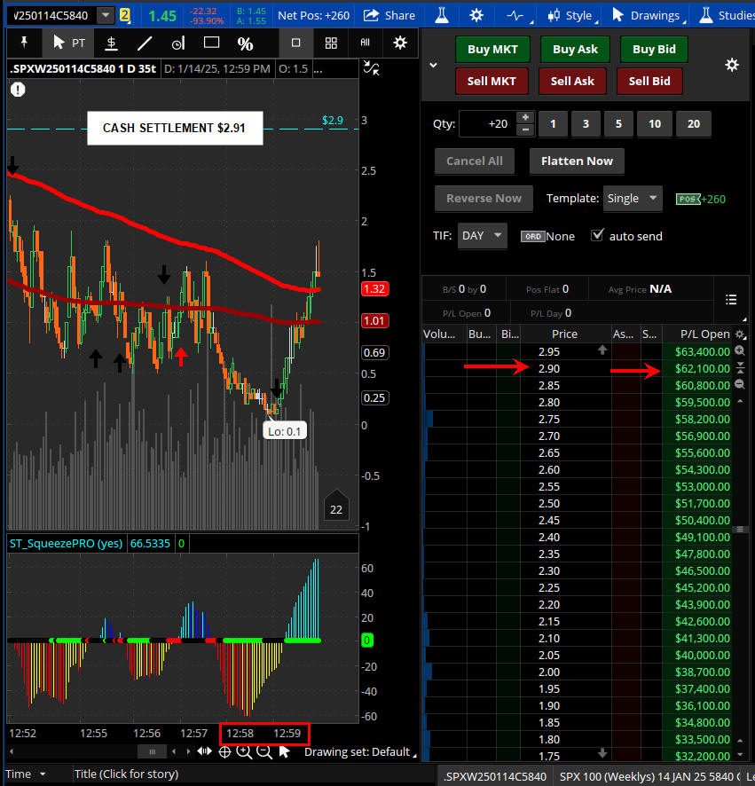The width and height of the screenshot is (755, 786).
Task: Open the Template dropdown showing Single
Action: coord(633,199)
